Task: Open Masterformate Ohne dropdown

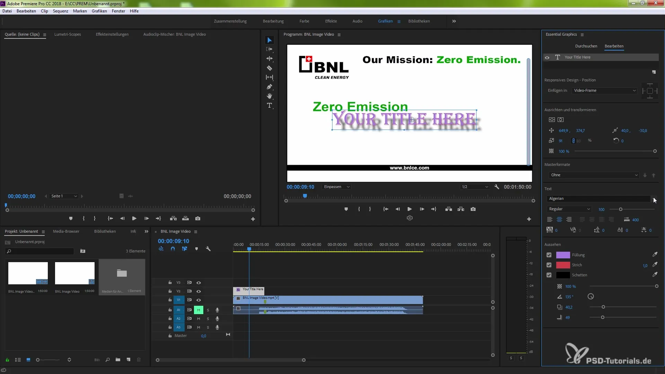Action: (x=594, y=175)
